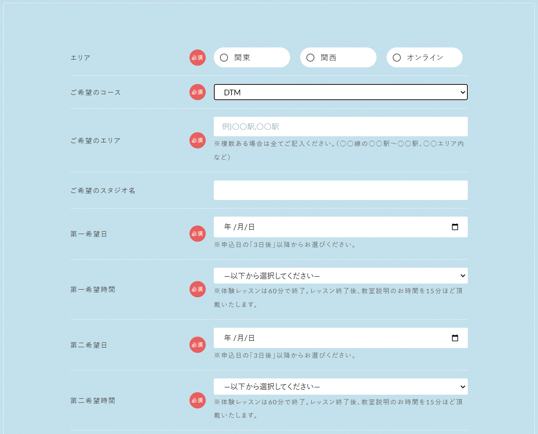The image size is (538, 434).
Task: Open the second preferred date calendar picker icon
Action: (x=455, y=337)
